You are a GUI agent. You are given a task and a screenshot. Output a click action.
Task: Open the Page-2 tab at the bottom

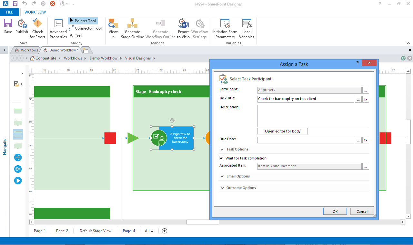(62, 231)
